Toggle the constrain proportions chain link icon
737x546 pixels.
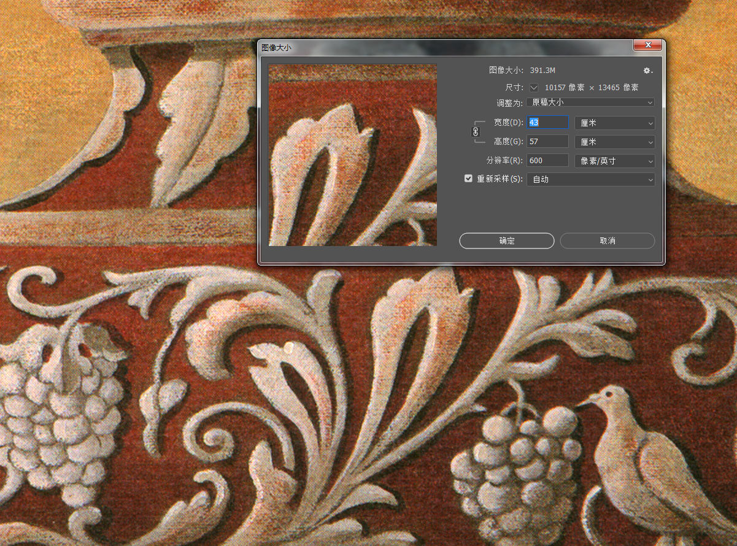coord(475,131)
